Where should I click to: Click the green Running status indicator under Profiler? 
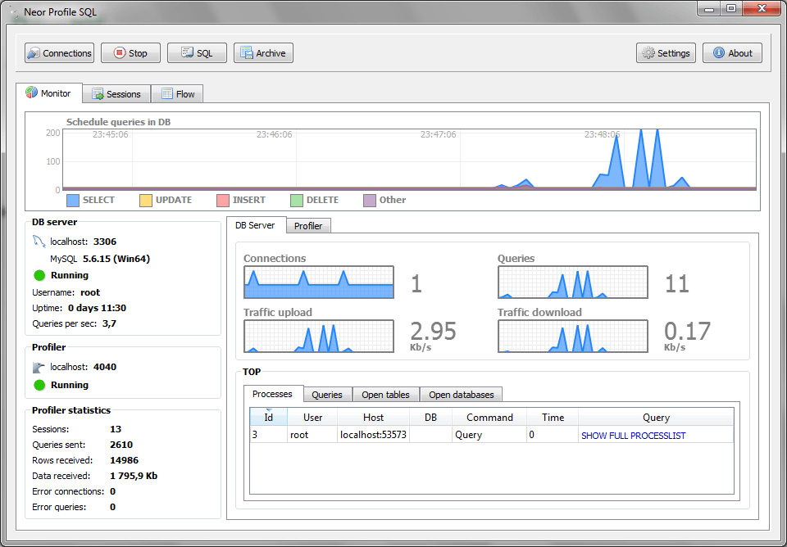click(x=39, y=385)
